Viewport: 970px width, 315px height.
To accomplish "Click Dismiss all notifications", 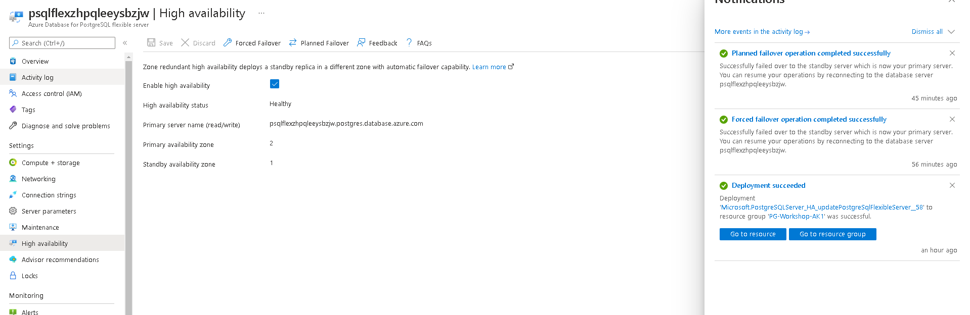I will click(x=927, y=31).
